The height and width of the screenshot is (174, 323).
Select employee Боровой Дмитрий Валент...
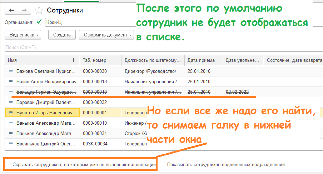(46, 102)
